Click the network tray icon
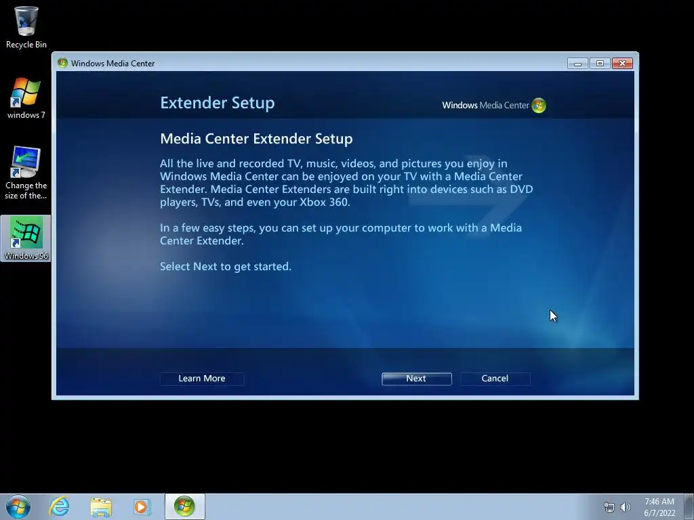This screenshot has height=520, width=694. click(609, 507)
